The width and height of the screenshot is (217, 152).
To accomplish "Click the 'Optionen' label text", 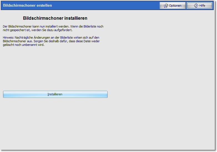I will [175, 6].
